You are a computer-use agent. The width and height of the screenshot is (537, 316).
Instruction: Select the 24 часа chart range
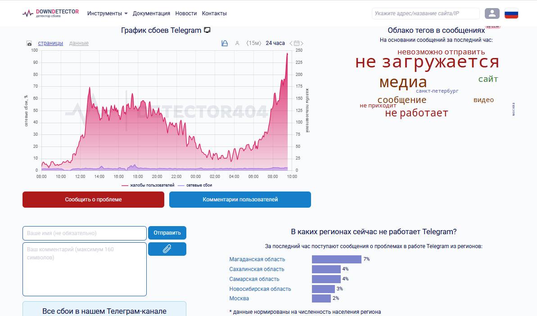click(275, 43)
